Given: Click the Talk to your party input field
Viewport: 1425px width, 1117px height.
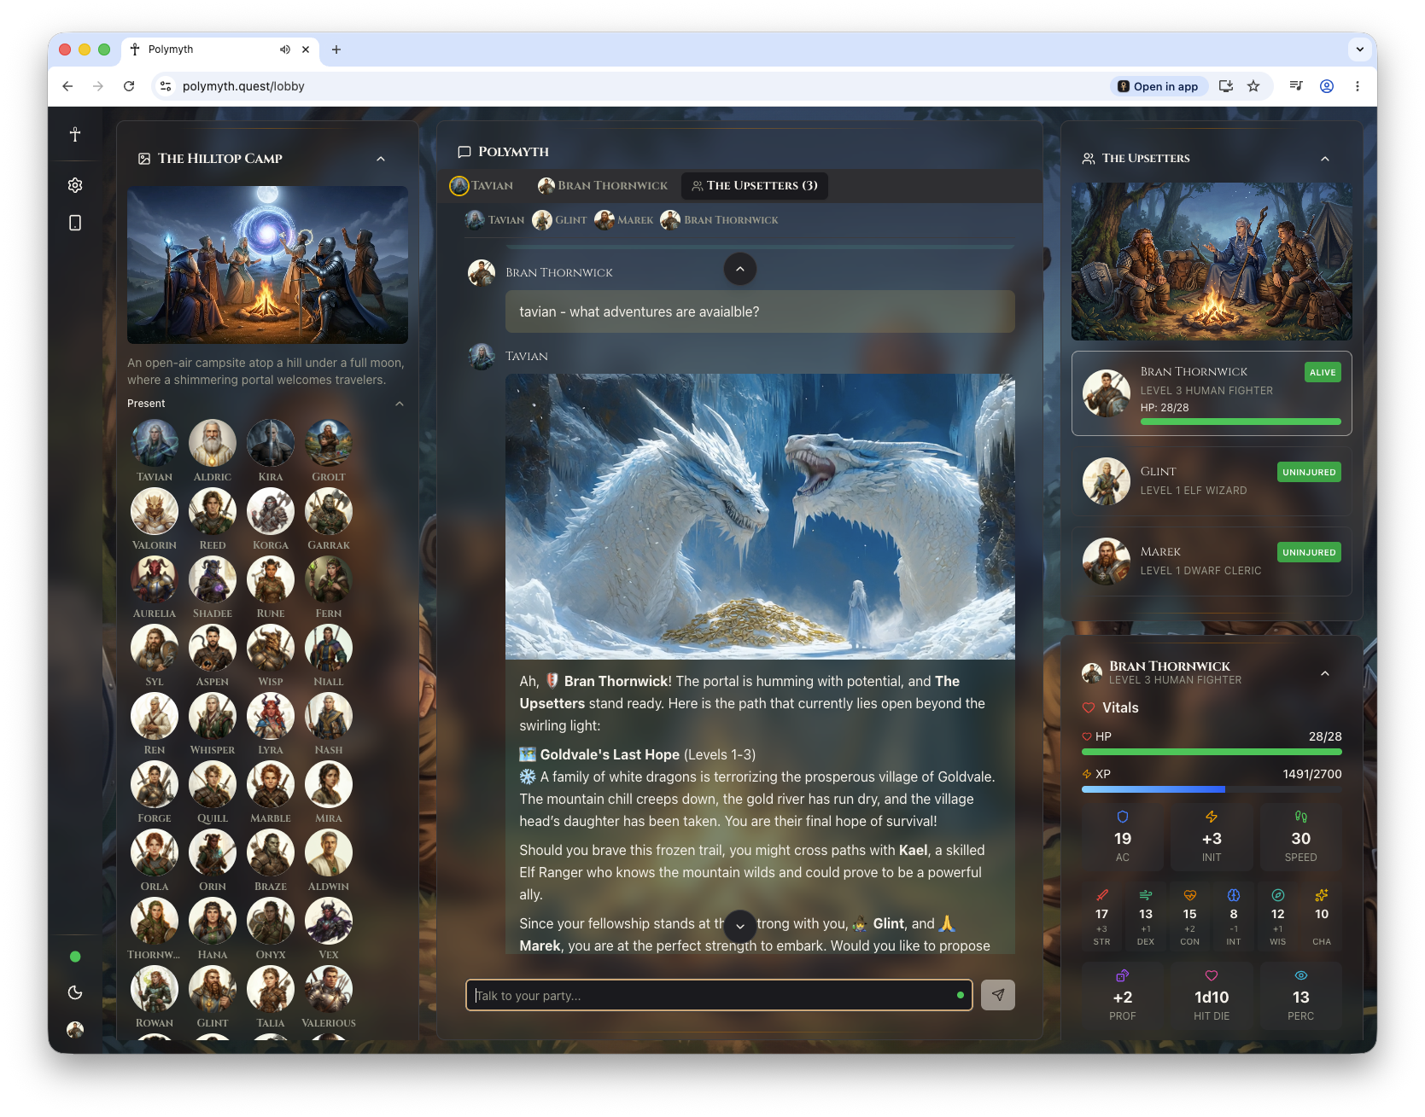Looking at the screenshot, I should point(719,995).
